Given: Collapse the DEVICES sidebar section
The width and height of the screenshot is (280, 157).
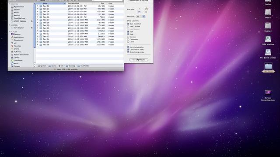Looking at the screenshot, I should click(x=10, y=4).
